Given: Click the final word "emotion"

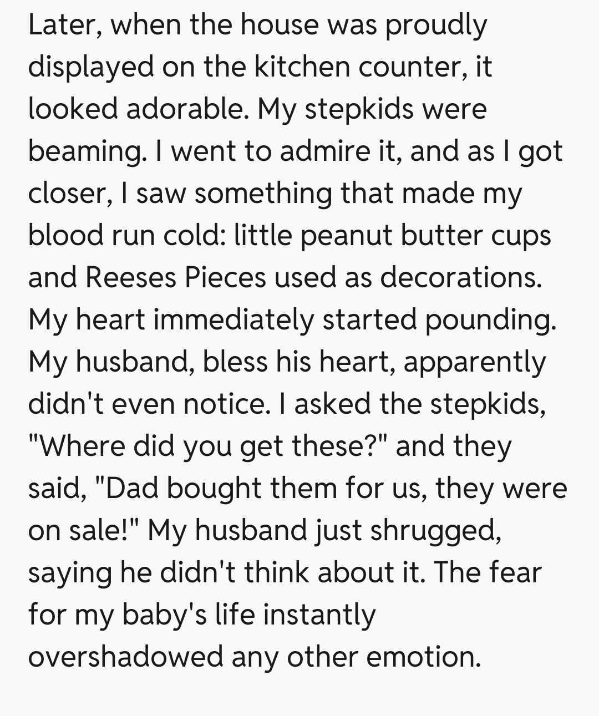Looking at the screenshot, I should pyautogui.click(x=423, y=657).
